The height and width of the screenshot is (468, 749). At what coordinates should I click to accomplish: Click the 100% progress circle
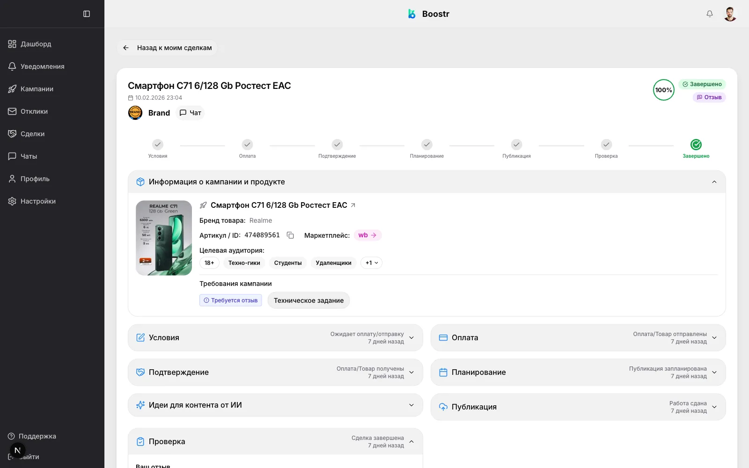(663, 90)
